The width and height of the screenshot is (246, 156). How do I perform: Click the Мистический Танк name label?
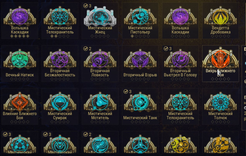coord(140,118)
